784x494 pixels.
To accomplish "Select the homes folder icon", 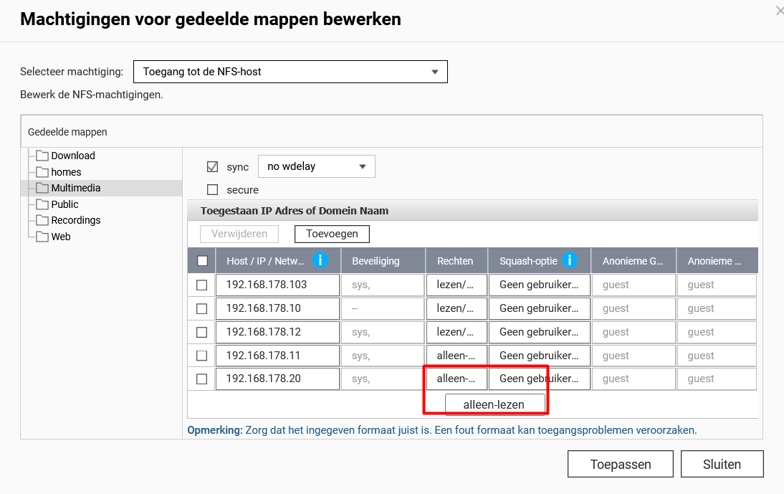I will (42, 172).
